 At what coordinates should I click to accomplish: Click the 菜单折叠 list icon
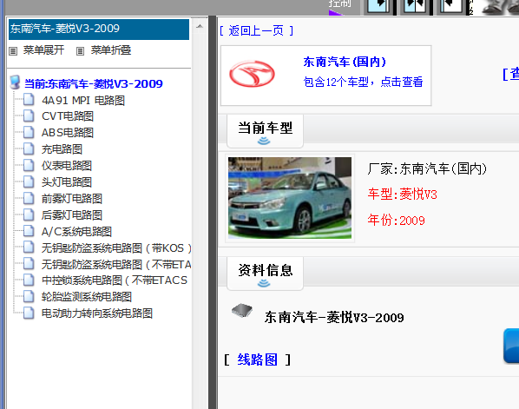[80, 51]
